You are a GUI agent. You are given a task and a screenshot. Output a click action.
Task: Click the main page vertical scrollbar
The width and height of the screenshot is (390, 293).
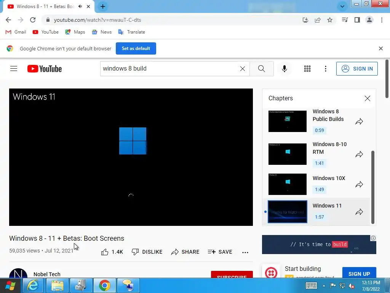point(387,79)
